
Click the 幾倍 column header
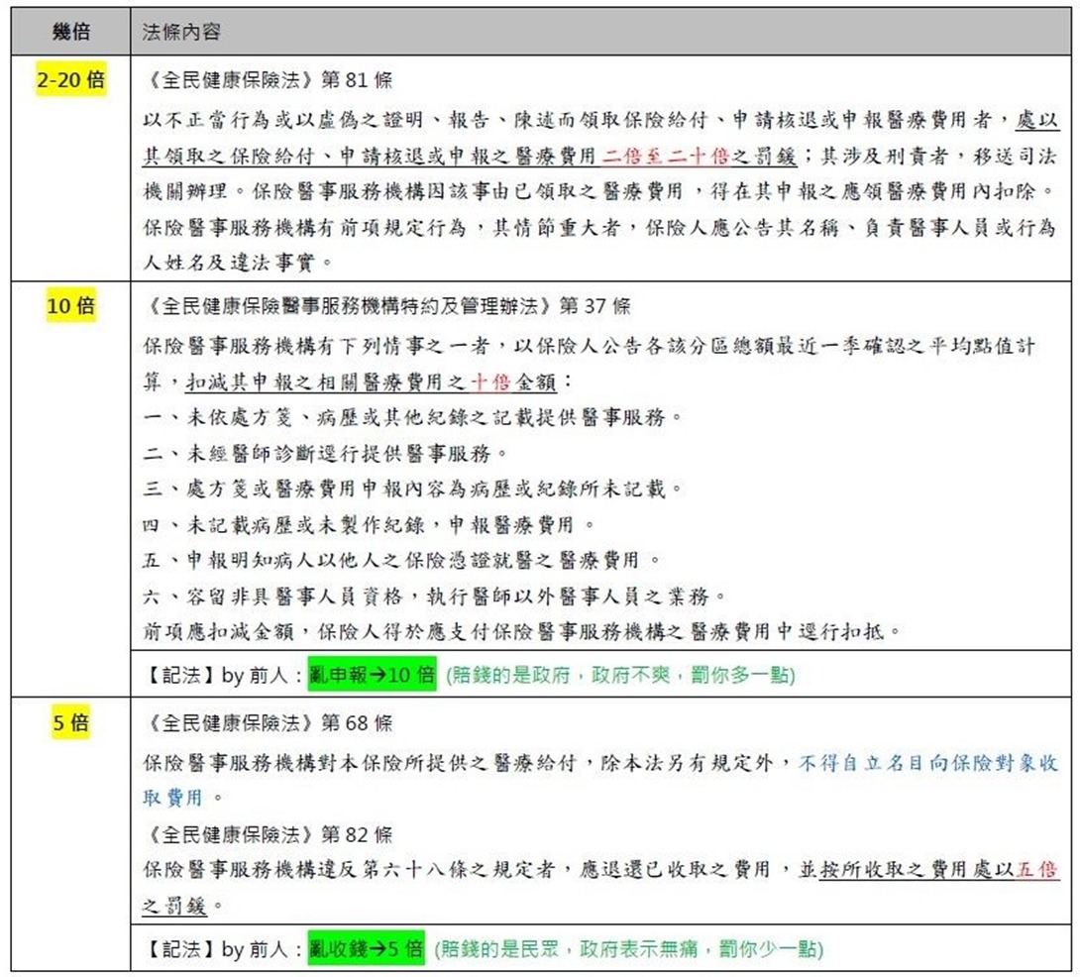click(x=69, y=32)
